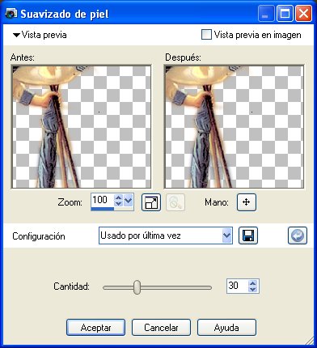Decrease zoom with the down spinner arrow
The width and height of the screenshot is (317, 348).
coord(119,204)
